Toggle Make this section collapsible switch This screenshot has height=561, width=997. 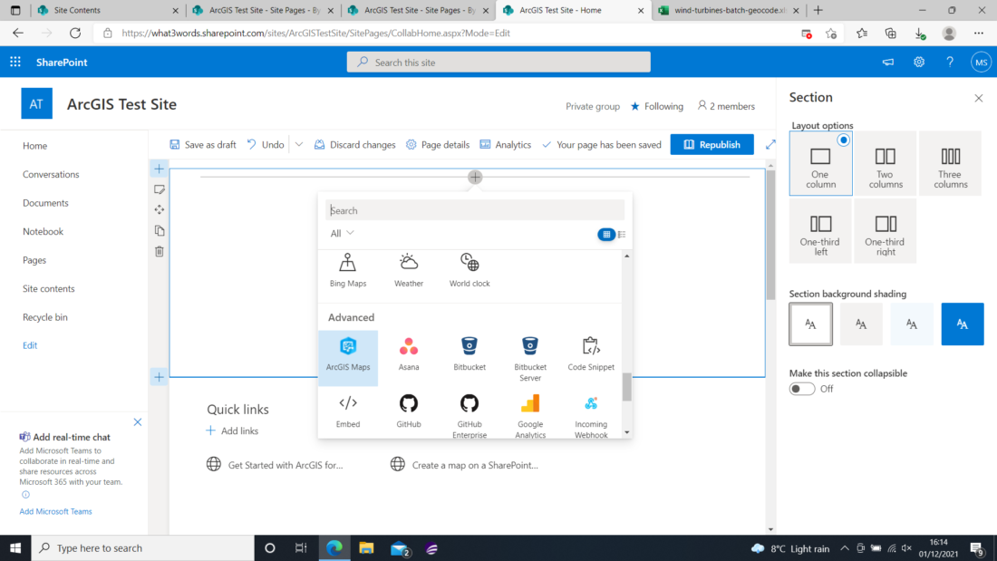click(802, 389)
